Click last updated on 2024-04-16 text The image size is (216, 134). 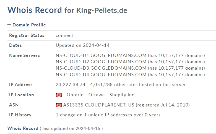click(71, 128)
